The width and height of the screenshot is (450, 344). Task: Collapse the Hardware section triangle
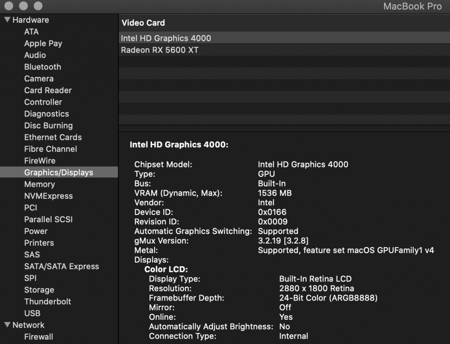(x=7, y=20)
